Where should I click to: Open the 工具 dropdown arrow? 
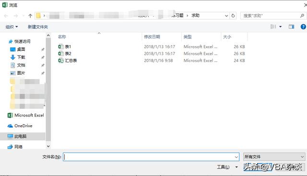point(236,167)
